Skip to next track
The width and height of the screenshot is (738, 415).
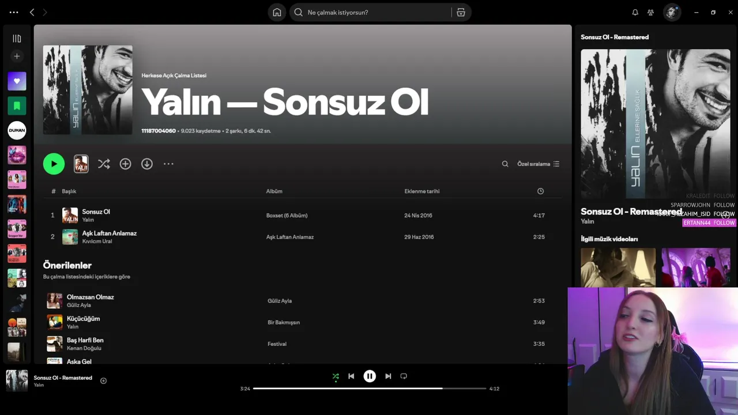pyautogui.click(x=388, y=376)
